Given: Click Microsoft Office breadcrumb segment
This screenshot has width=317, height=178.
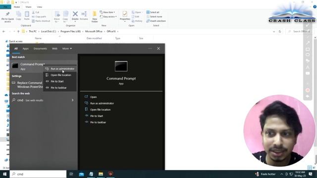Looking at the screenshot, I should [x=94, y=32].
